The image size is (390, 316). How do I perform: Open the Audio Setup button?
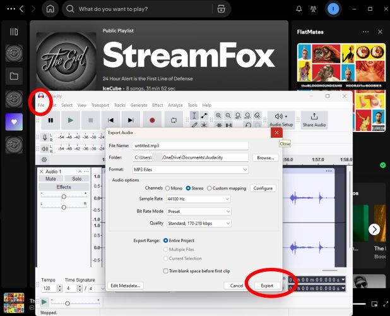tap(281, 120)
